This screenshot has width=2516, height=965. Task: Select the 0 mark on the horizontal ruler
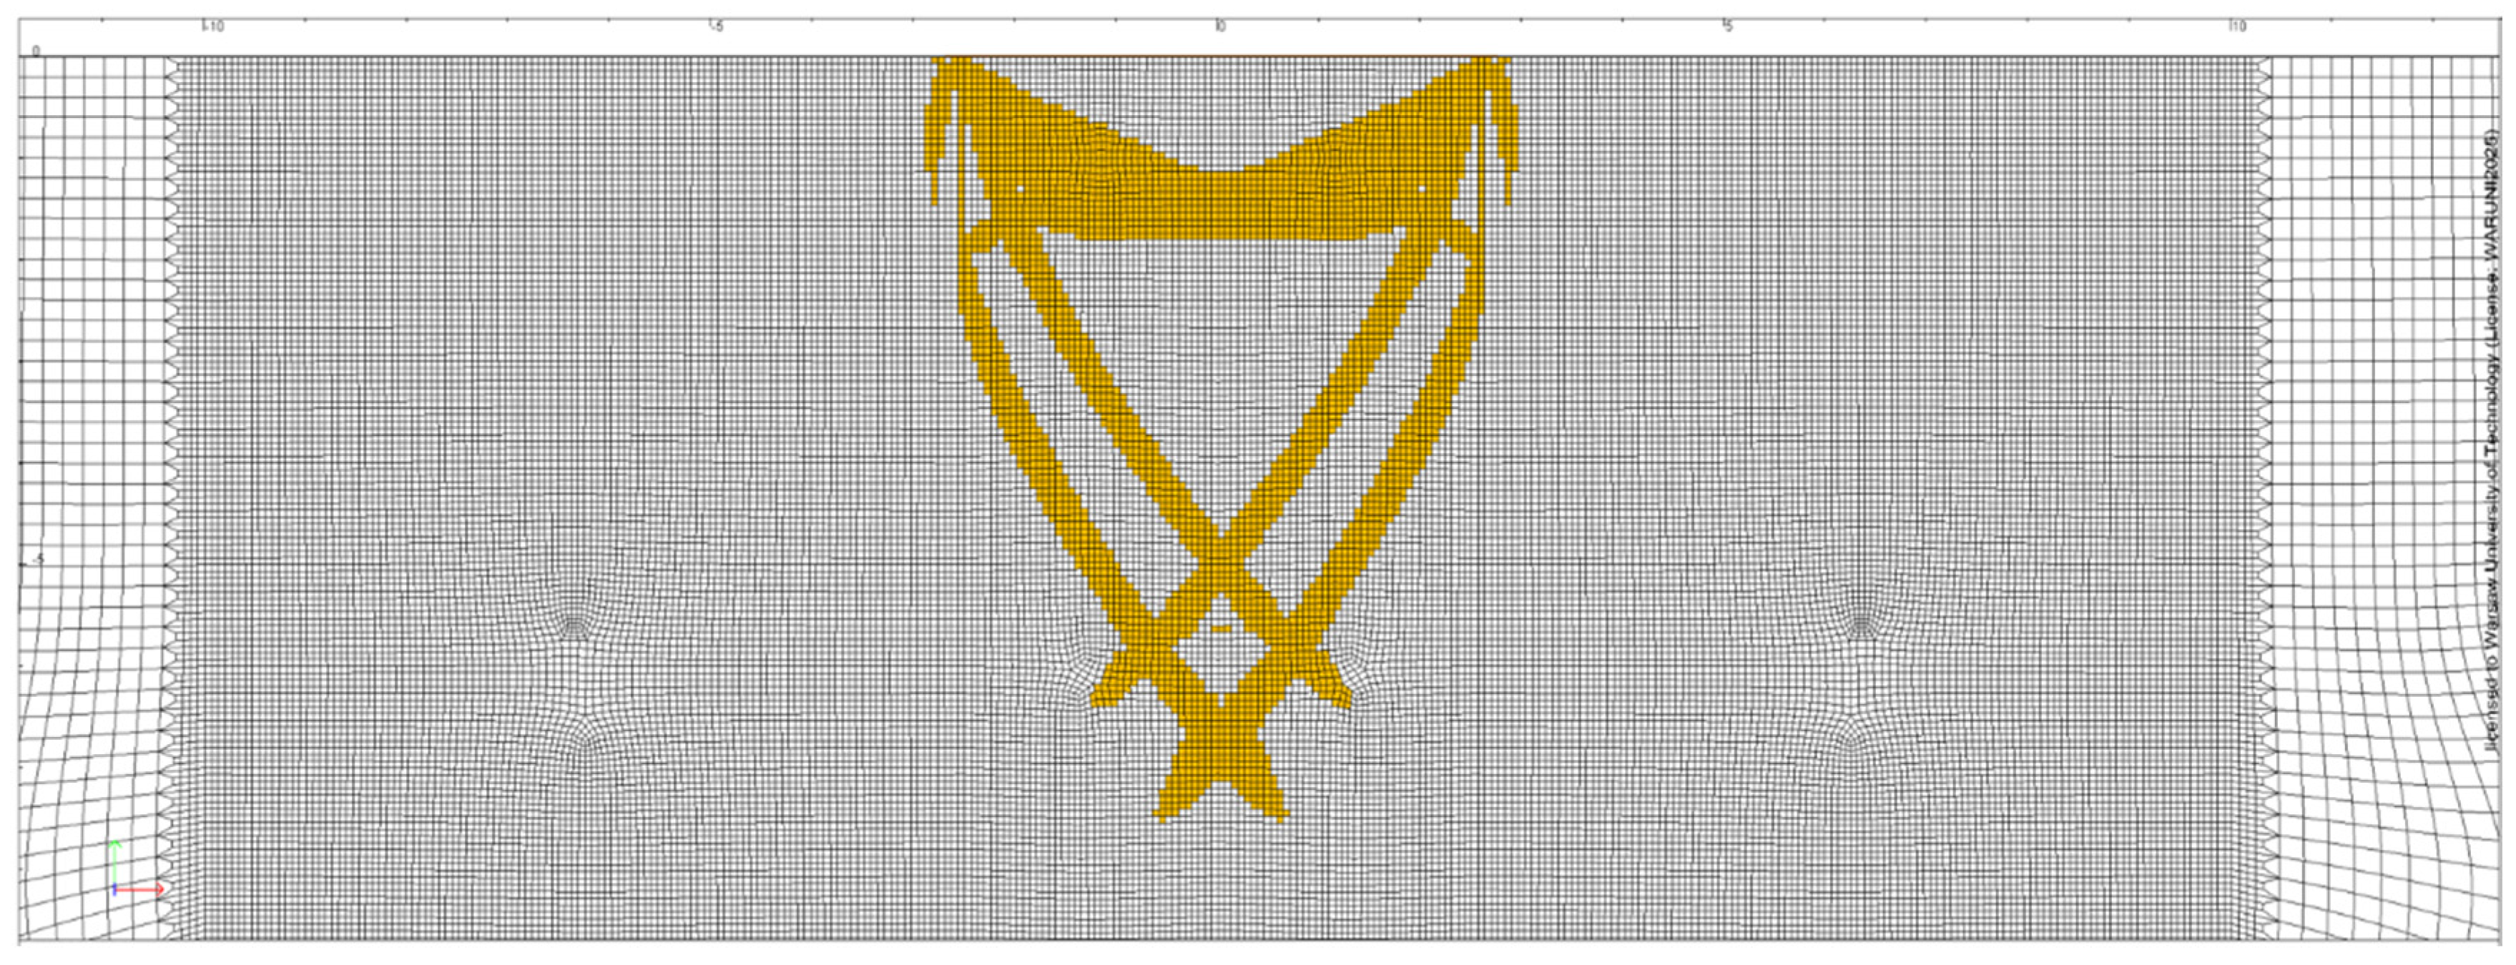pos(1221,27)
